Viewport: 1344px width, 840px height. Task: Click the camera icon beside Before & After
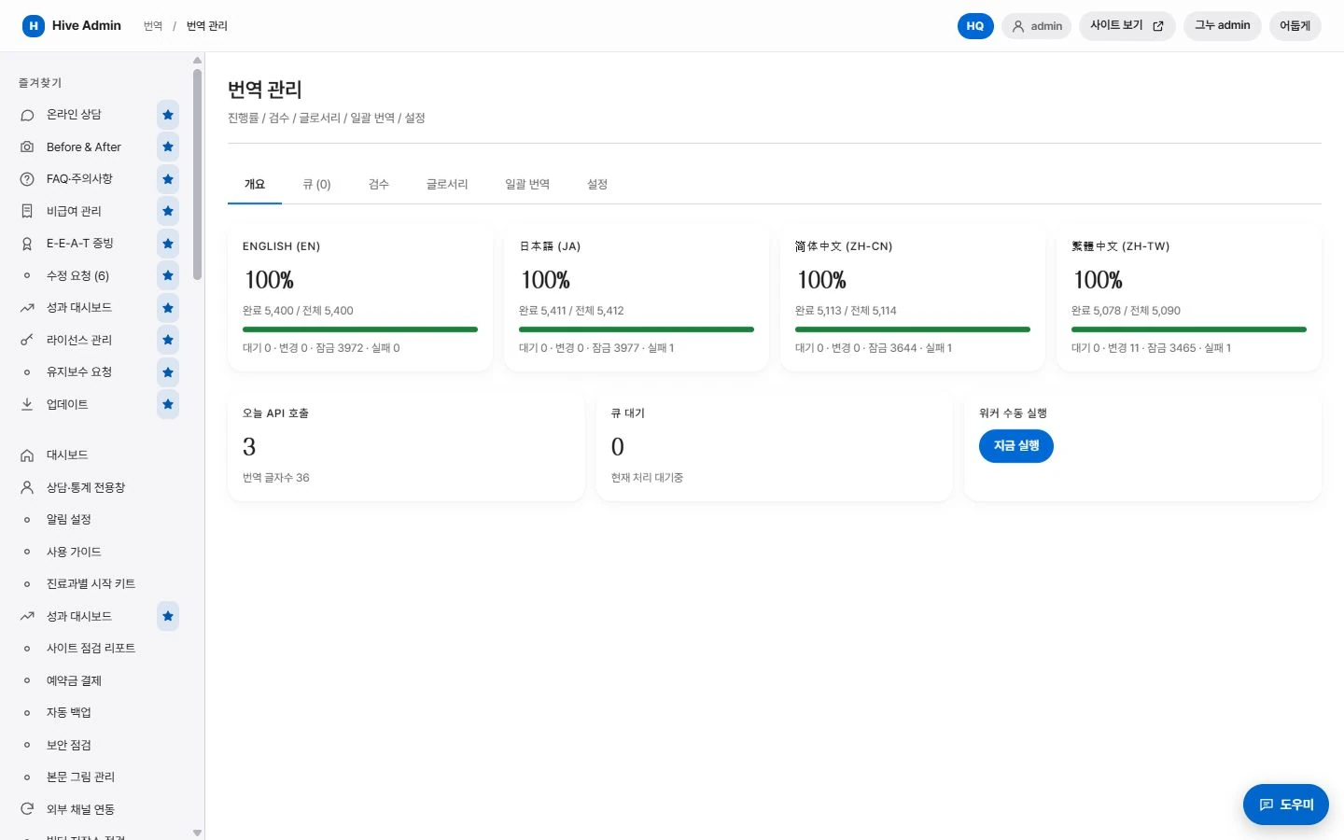27,147
